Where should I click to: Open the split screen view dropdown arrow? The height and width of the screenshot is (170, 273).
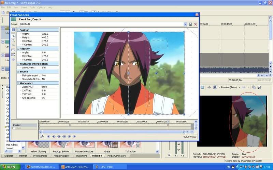point(219,87)
